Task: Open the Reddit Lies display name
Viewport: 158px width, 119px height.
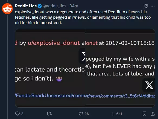Action: (x=26, y=6)
